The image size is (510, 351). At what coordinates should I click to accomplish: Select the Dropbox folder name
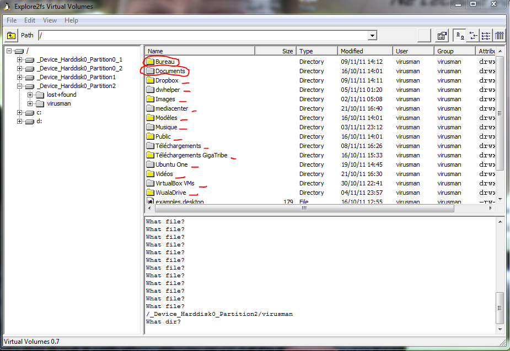pyautogui.click(x=167, y=80)
